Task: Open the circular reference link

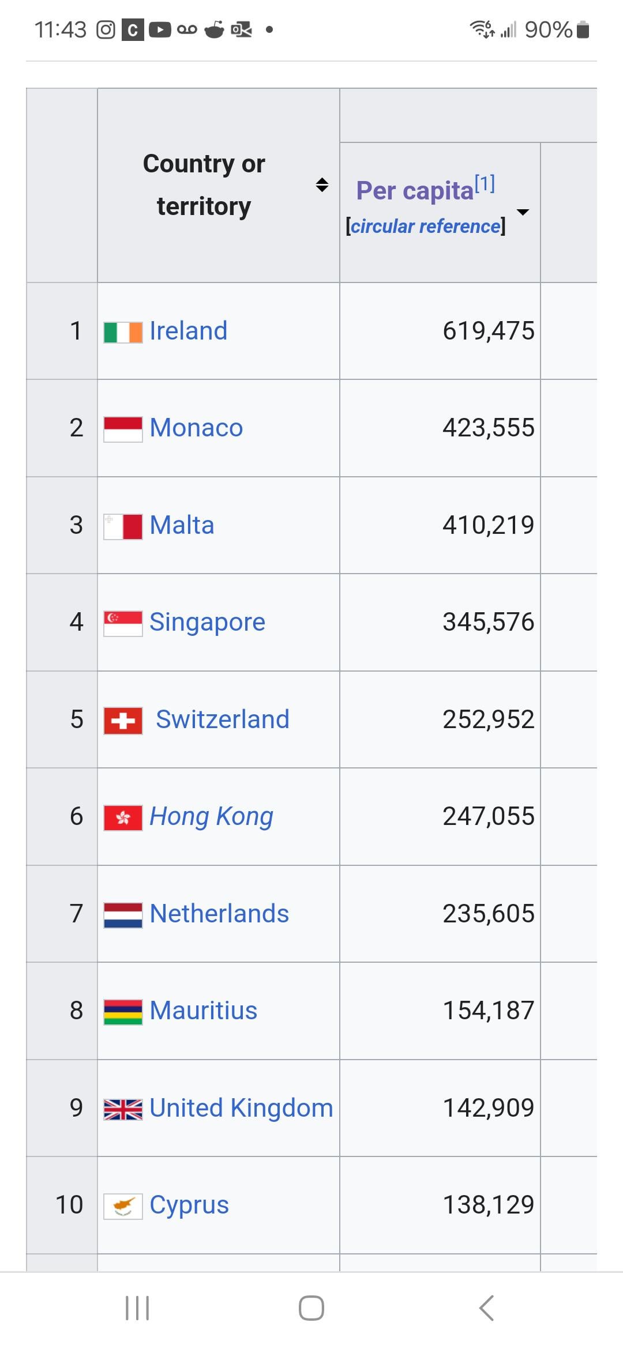Action: pos(426,226)
